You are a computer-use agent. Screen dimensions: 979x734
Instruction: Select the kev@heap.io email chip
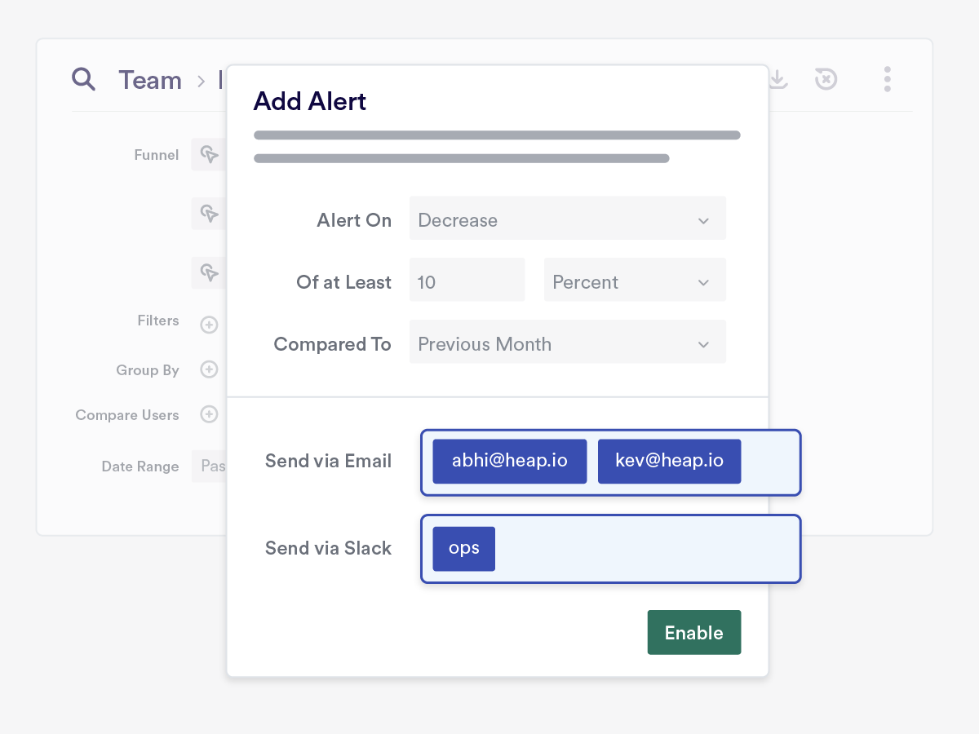pyautogui.click(x=669, y=461)
